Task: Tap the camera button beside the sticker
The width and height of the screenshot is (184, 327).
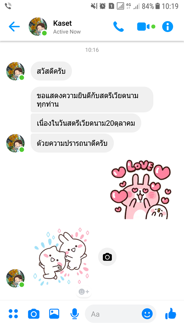Action: point(107,257)
